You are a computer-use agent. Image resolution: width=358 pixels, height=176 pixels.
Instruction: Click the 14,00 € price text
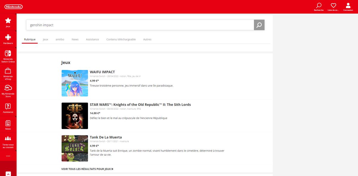(95, 113)
